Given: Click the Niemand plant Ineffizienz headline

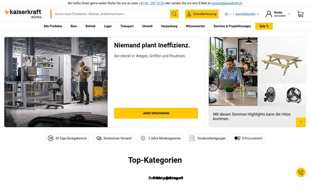Looking at the screenshot, I should pyautogui.click(x=152, y=45).
